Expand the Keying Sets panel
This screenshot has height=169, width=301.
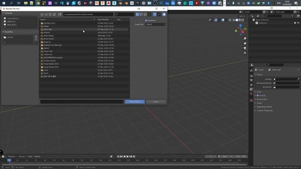[x=262, y=99]
